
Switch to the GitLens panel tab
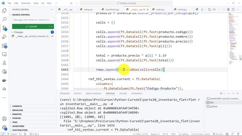(123, 93)
